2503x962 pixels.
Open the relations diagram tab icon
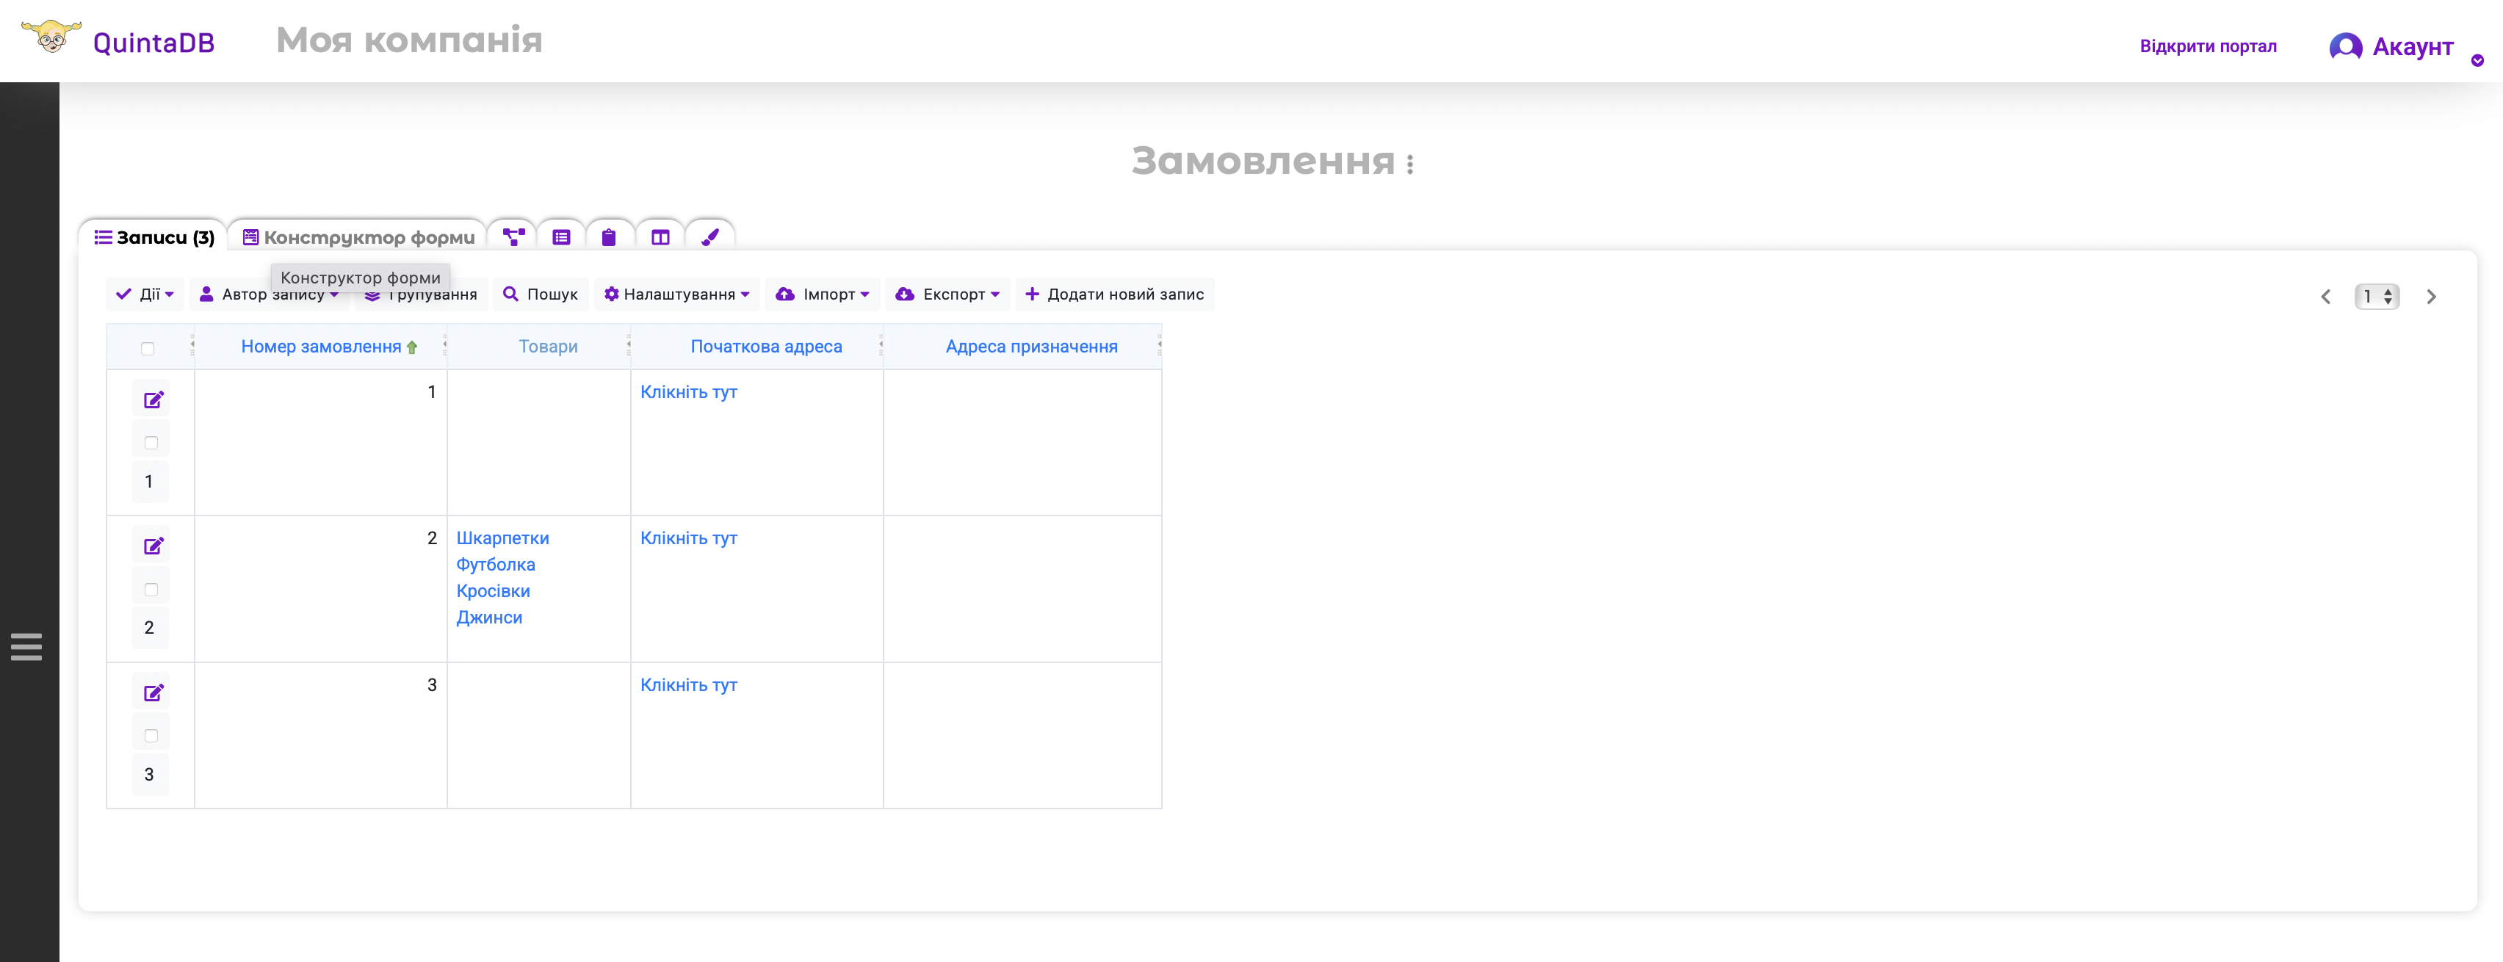tap(513, 236)
